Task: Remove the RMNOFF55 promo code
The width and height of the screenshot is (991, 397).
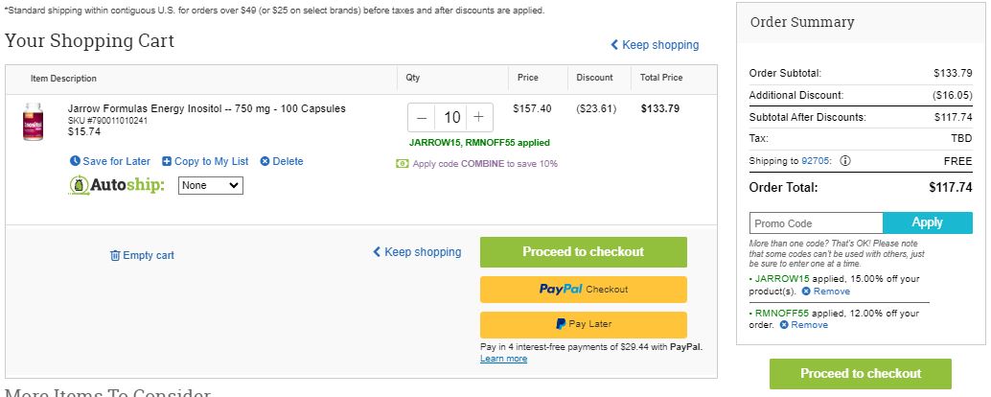Action: click(803, 325)
